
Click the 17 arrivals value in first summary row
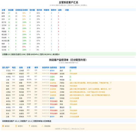tap(9, 13)
